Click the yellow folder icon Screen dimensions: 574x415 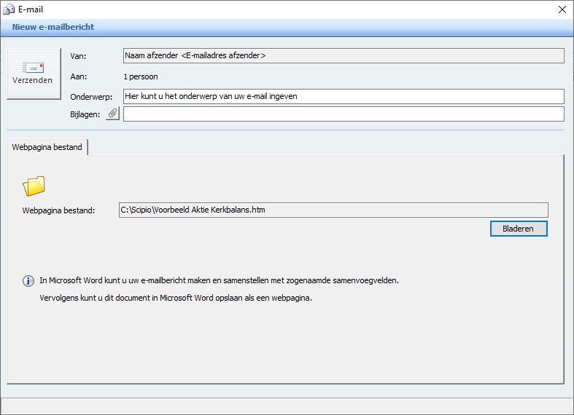click(34, 186)
